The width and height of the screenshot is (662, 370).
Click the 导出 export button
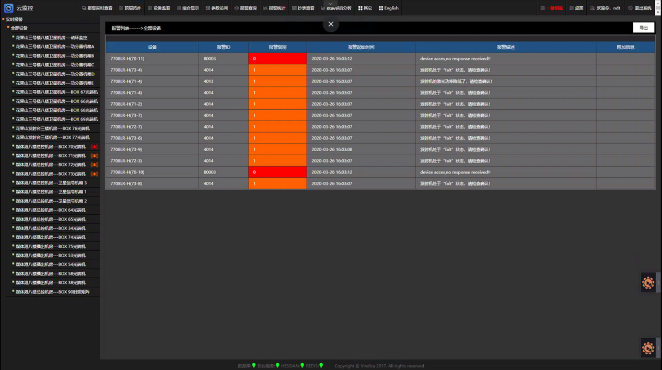pyautogui.click(x=643, y=28)
